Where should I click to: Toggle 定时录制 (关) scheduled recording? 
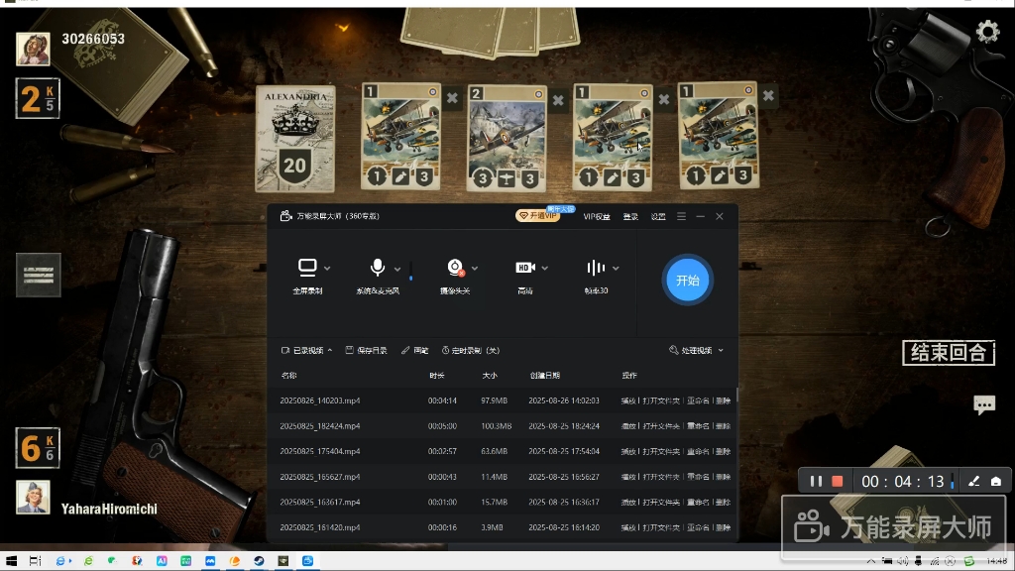tap(471, 350)
